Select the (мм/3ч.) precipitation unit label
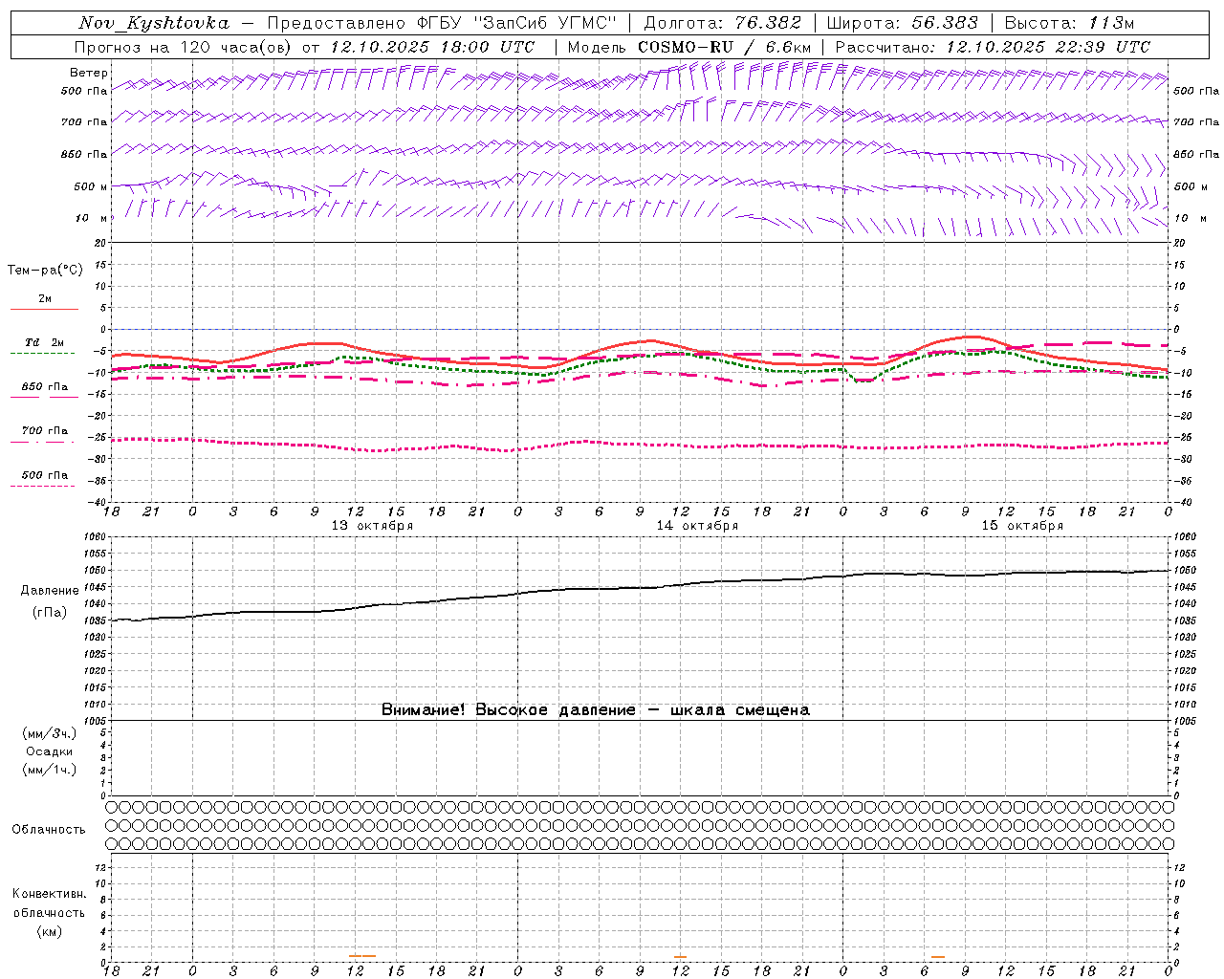1224x979 pixels. [50, 733]
